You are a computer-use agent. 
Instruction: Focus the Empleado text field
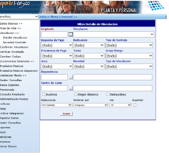[x=54, y=35]
